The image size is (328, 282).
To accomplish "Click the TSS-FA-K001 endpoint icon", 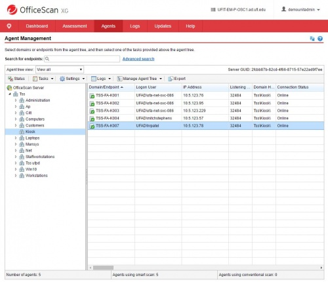I will coord(92,96).
